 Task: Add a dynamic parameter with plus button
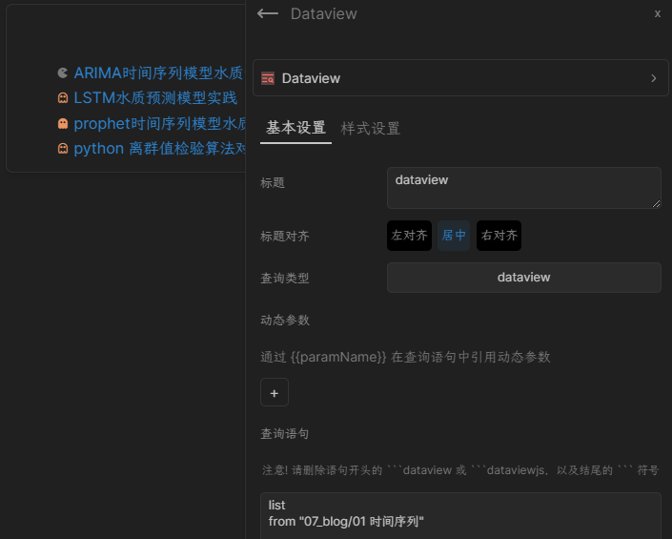pos(275,392)
